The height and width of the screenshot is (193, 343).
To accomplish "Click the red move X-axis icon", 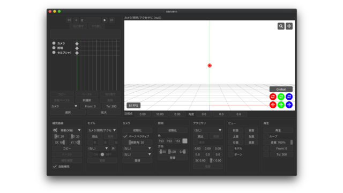I will 273,105.
